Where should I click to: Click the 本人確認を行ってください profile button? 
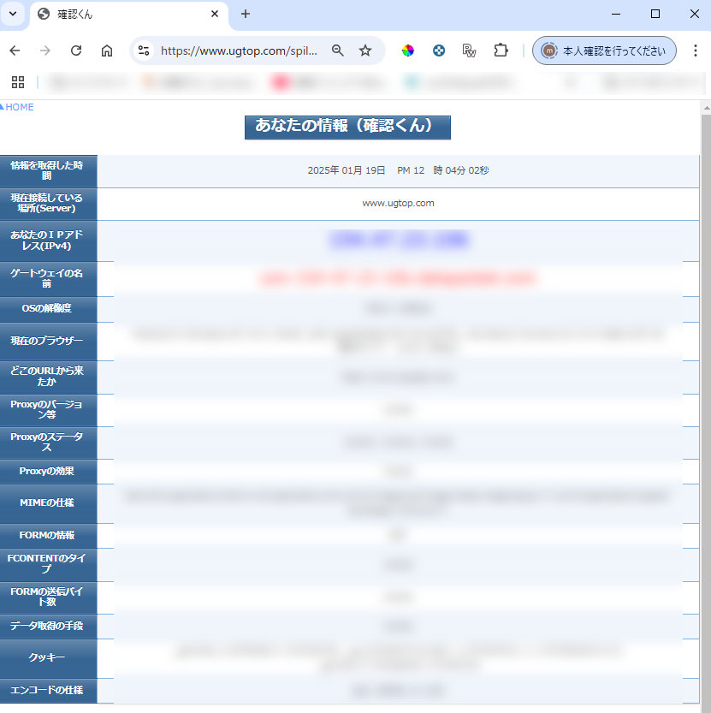pos(604,51)
